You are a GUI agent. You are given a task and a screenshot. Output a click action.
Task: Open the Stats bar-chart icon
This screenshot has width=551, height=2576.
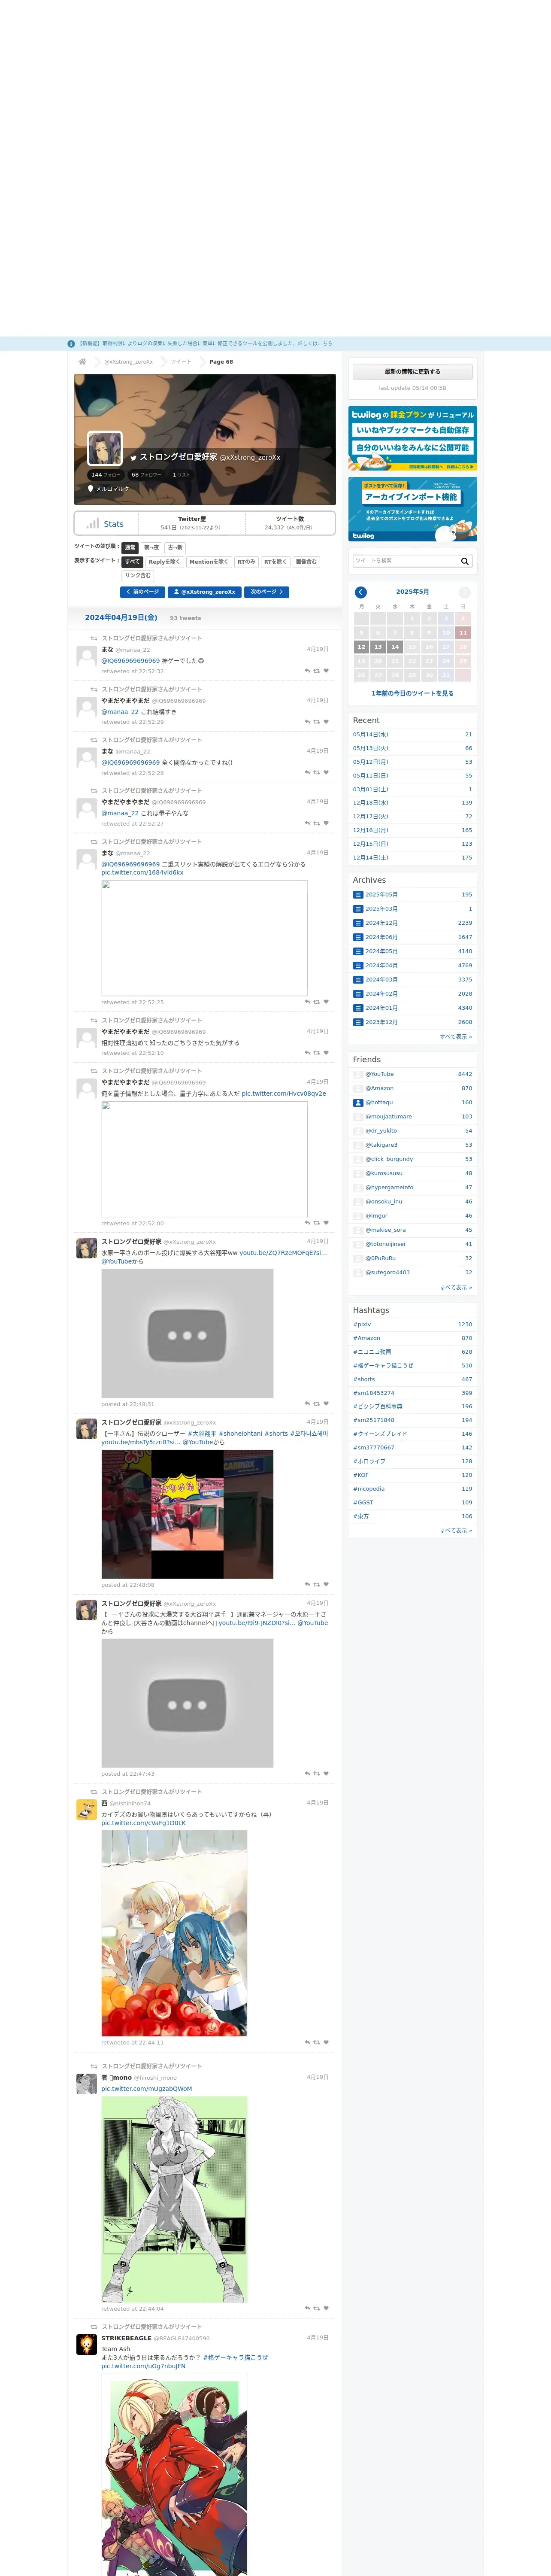click(93, 523)
